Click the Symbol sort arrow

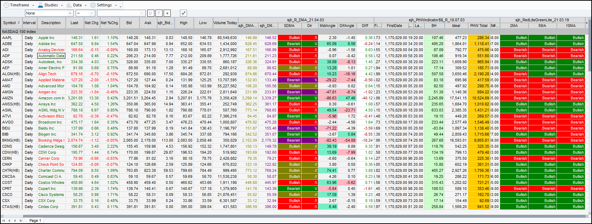[19, 23]
